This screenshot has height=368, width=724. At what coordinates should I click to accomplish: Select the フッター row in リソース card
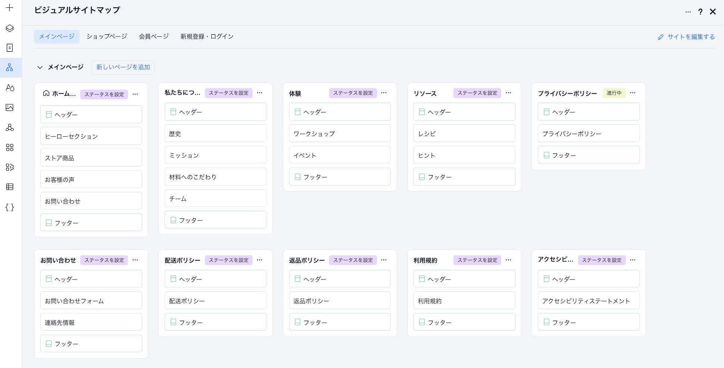click(464, 177)
